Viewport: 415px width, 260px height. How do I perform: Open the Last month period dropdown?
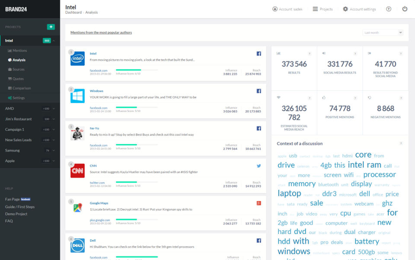(x=383, y=32)
